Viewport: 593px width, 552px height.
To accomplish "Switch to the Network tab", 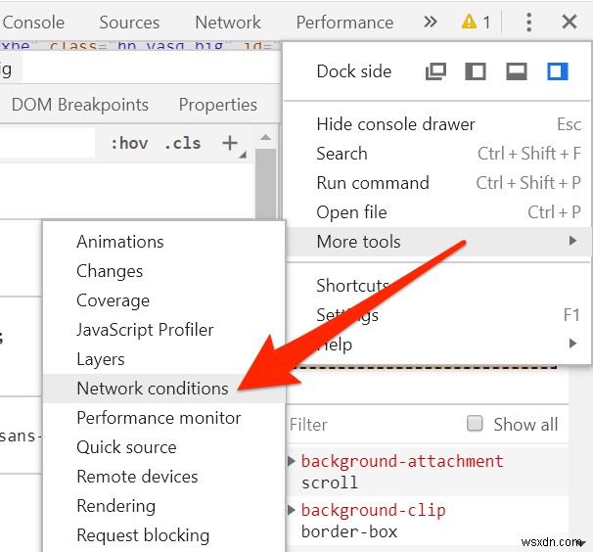I will point(228,23).
